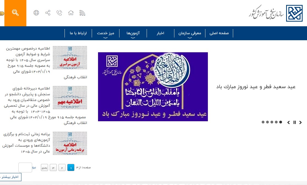The image size is (307, 185).
Task: Go back a slide with the previous arrow
Action: 288,122
